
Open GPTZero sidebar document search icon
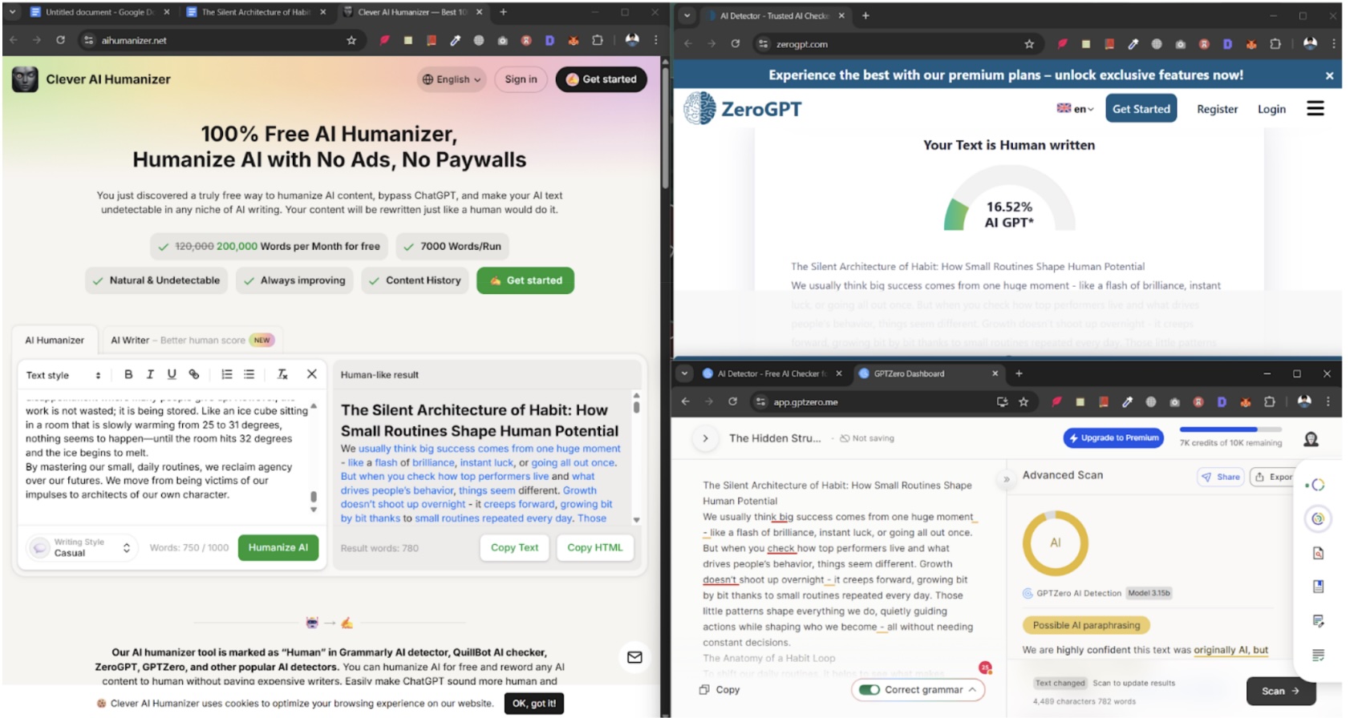[x=1318, y=553]
